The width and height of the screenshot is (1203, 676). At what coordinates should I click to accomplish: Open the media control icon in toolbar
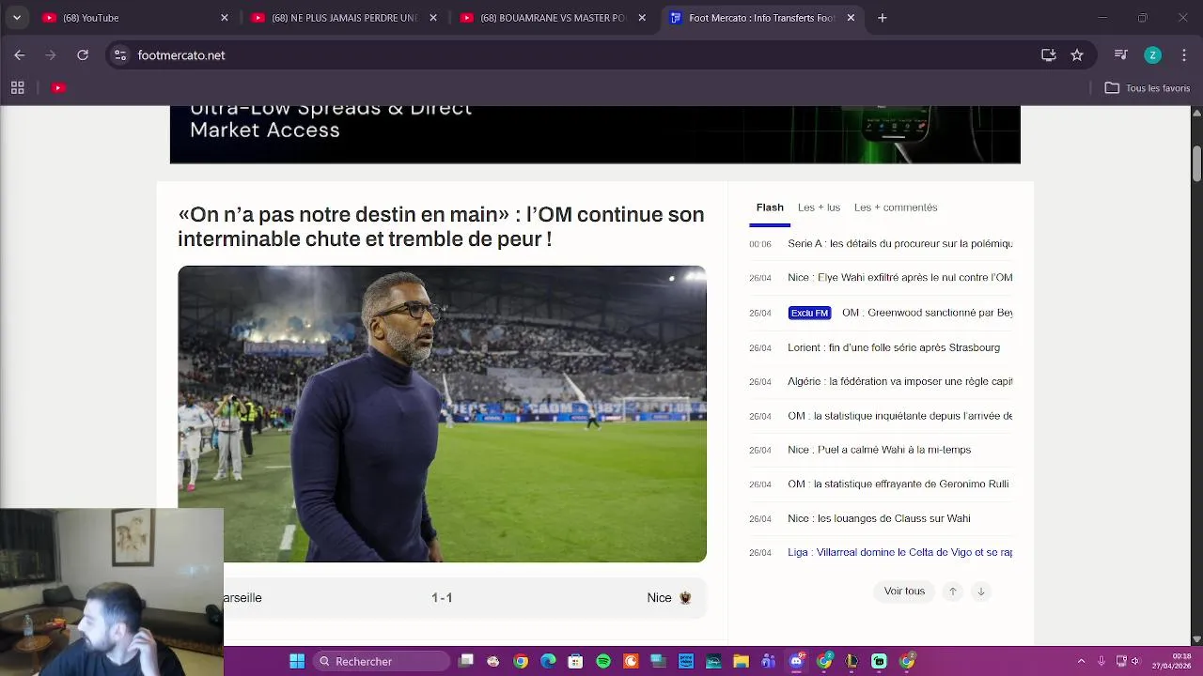[1120, 55]
